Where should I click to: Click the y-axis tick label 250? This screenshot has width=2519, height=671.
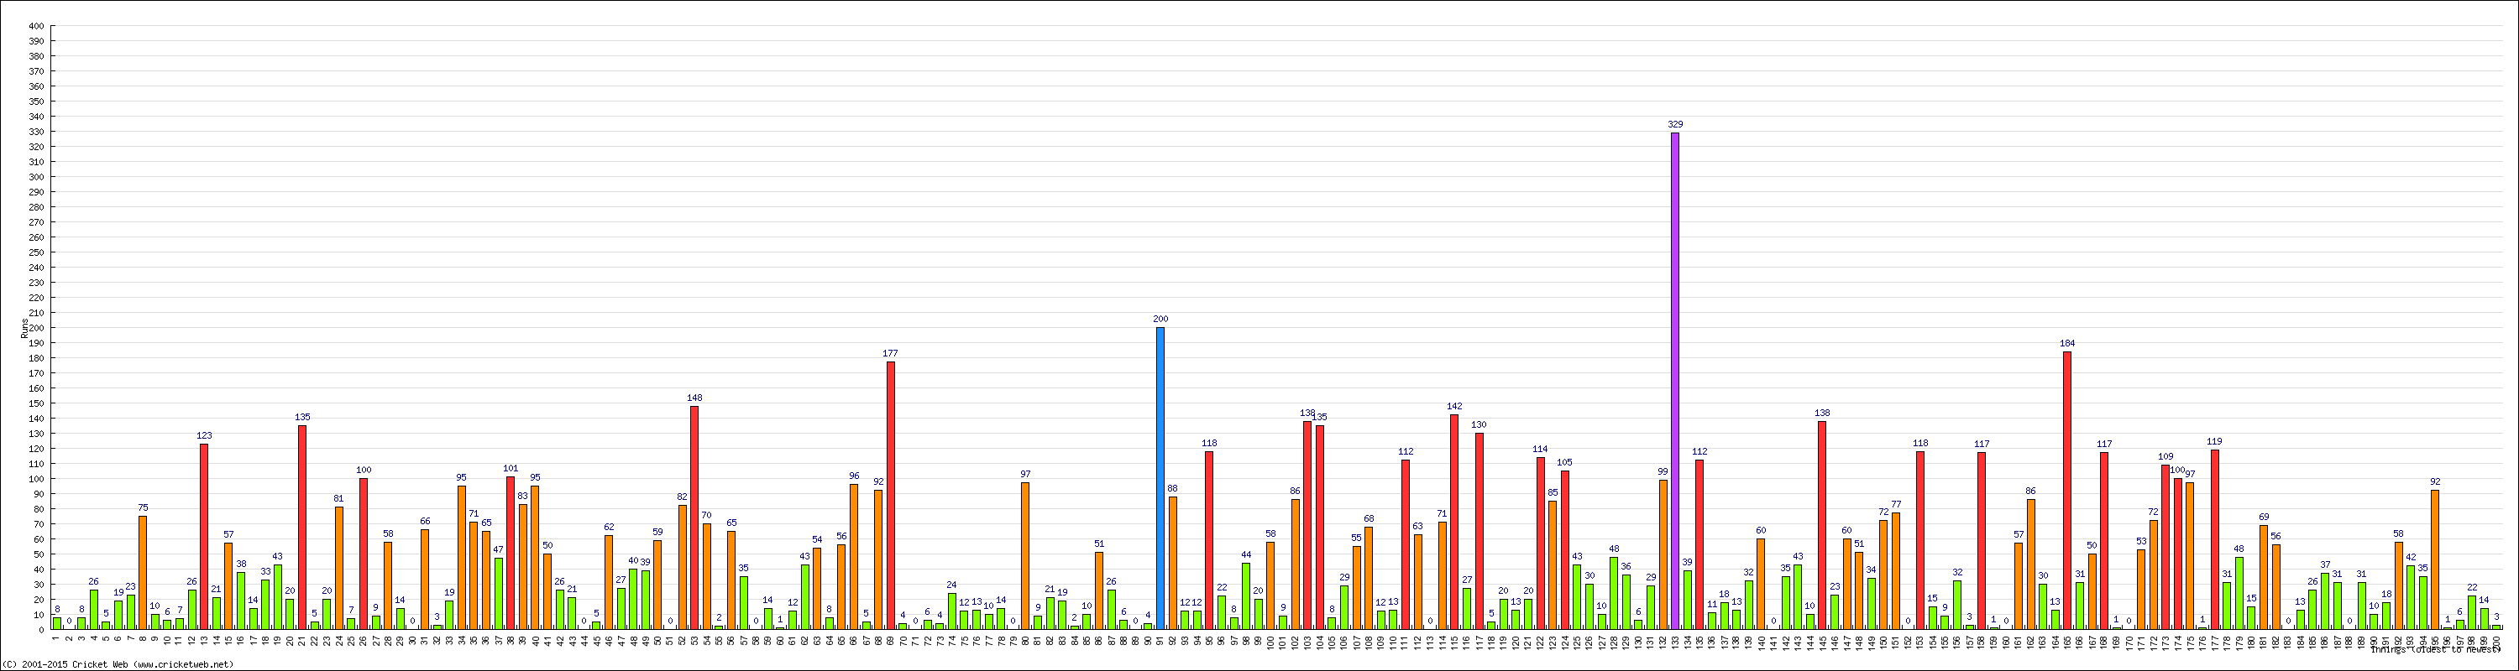[x=36, y=252]
